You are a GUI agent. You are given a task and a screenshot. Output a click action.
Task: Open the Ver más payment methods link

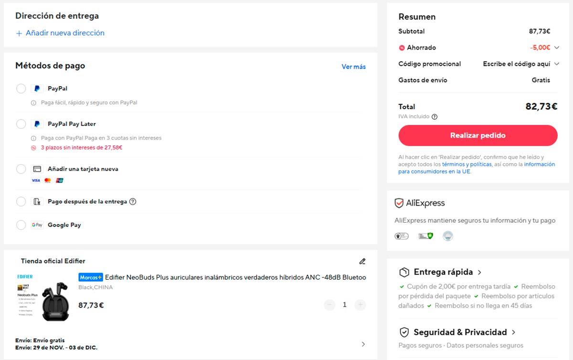353,67
